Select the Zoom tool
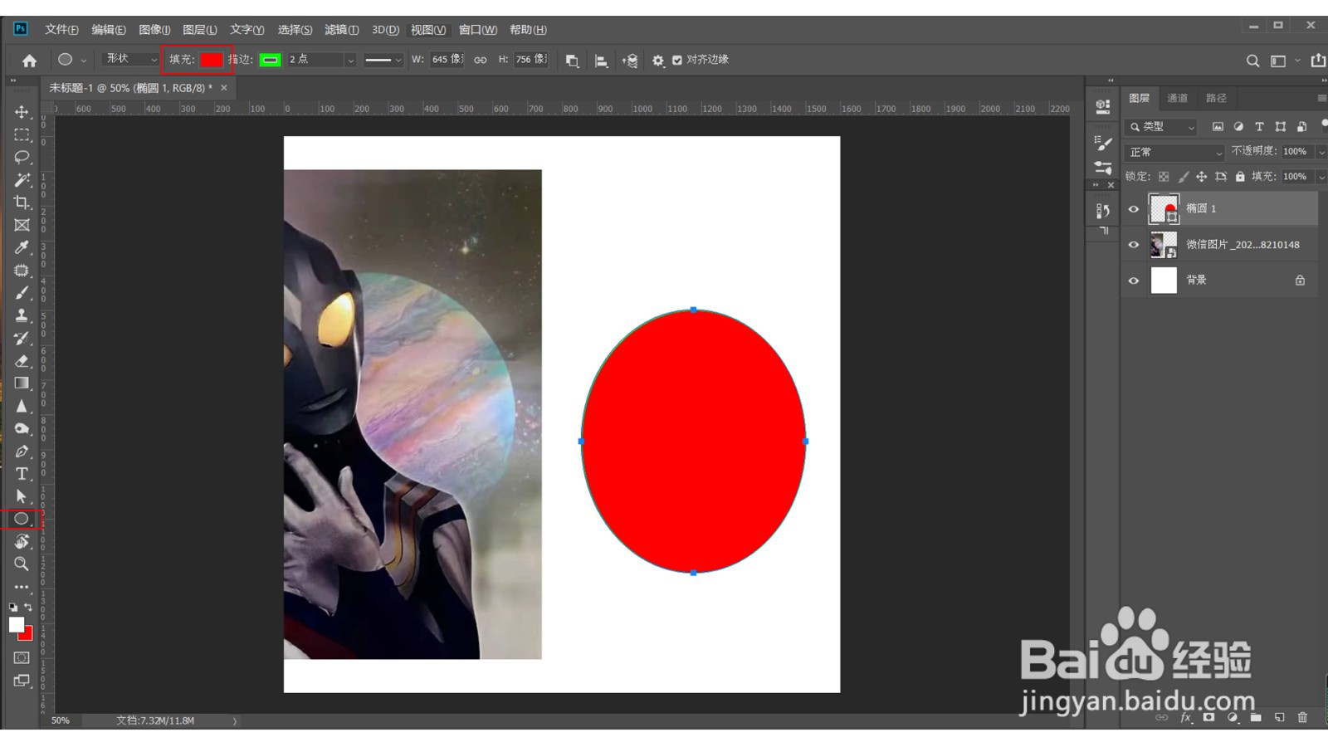This screenshot has width=1328, height=747. [22, 564]
